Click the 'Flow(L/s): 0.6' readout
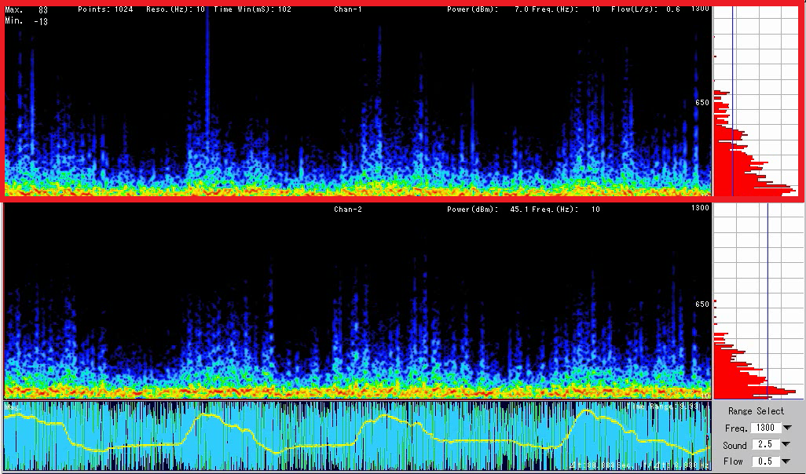The image size is (806, 474). 646,9
